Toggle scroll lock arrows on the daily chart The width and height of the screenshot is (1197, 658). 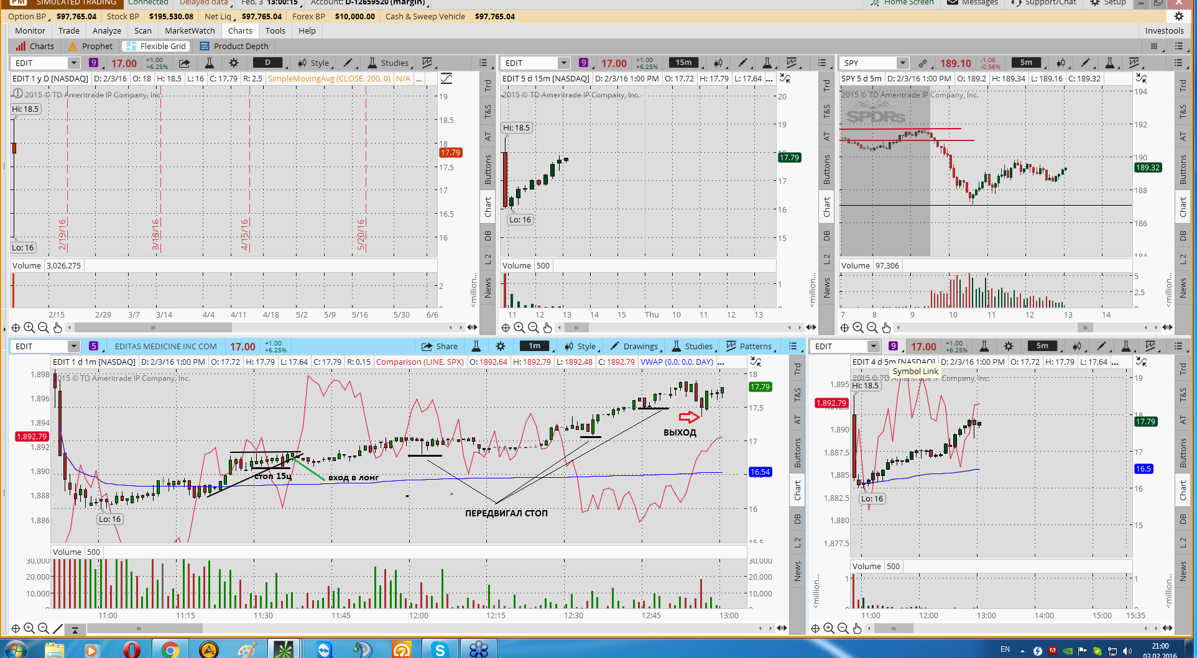(x=472, y=327)
